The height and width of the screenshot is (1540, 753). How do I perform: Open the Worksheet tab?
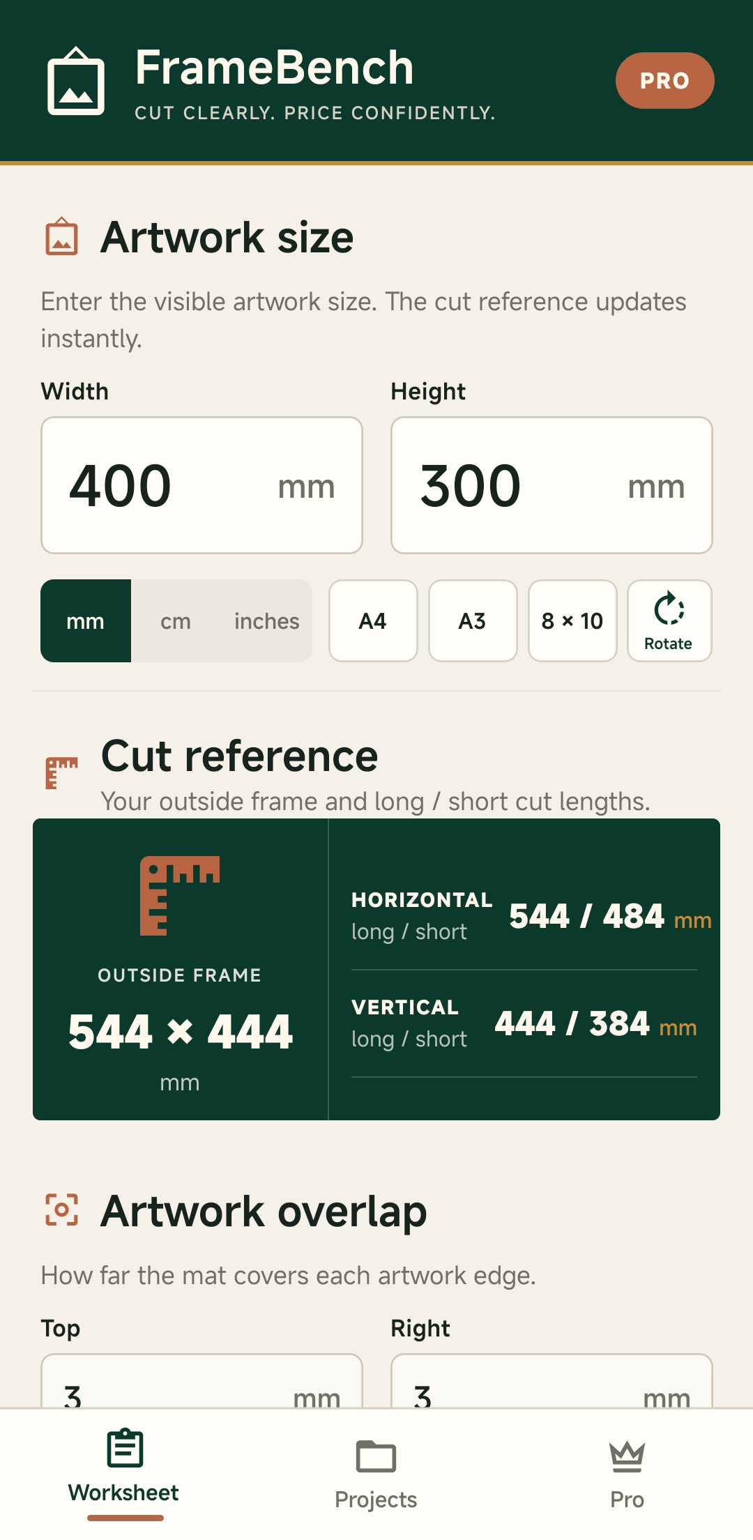click(x=124, y=1472)
